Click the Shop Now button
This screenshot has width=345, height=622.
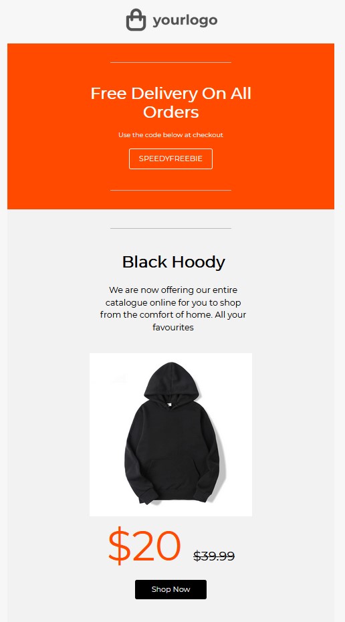point(170,589)
